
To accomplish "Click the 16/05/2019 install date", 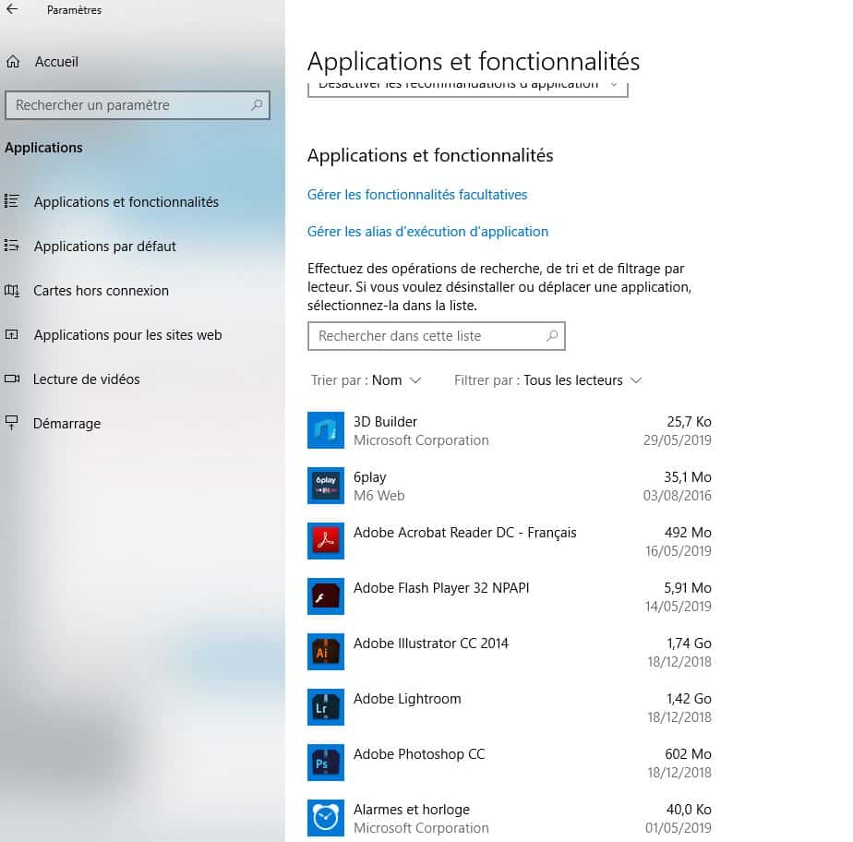I will click(x=679, y=551).
